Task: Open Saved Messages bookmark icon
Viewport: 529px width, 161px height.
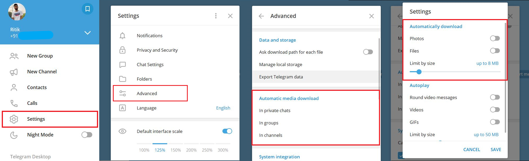Action: 87,9
